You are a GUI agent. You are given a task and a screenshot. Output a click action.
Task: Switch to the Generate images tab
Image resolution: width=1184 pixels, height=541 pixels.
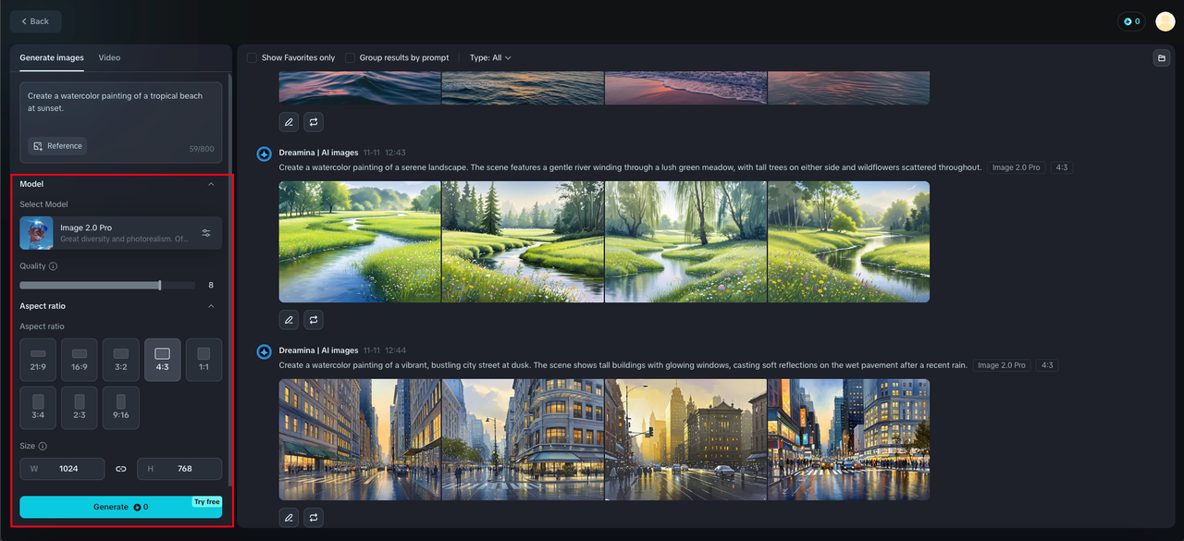click(x=52, y=57)
